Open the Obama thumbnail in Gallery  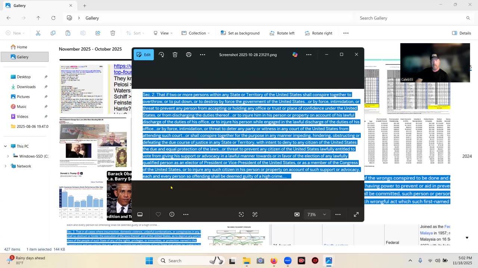click(119, 196)
